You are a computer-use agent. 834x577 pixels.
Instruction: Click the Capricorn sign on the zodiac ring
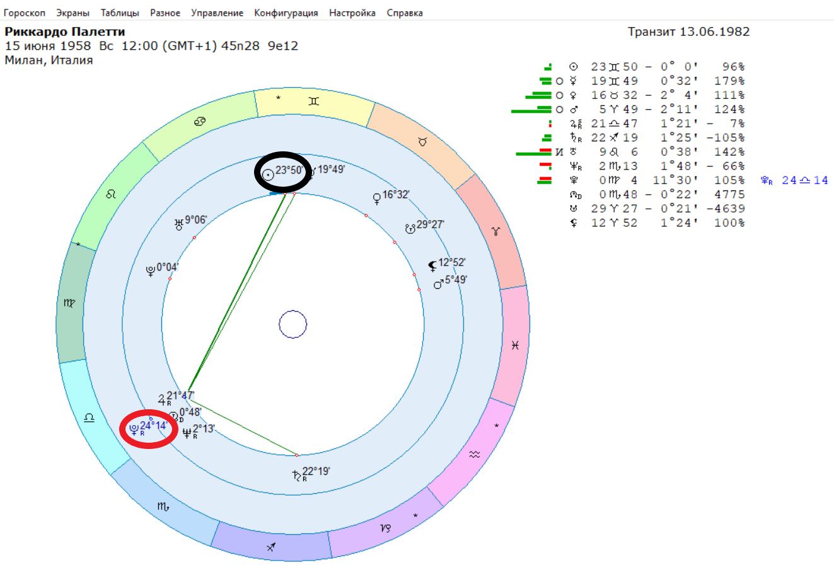(x=386, y=528)
